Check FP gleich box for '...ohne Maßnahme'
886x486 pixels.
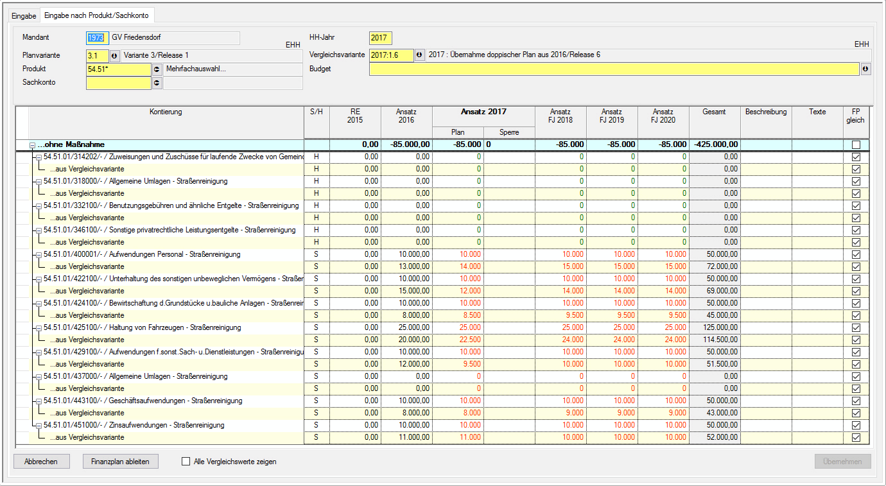pyautogui.click(x=855, y=144)
